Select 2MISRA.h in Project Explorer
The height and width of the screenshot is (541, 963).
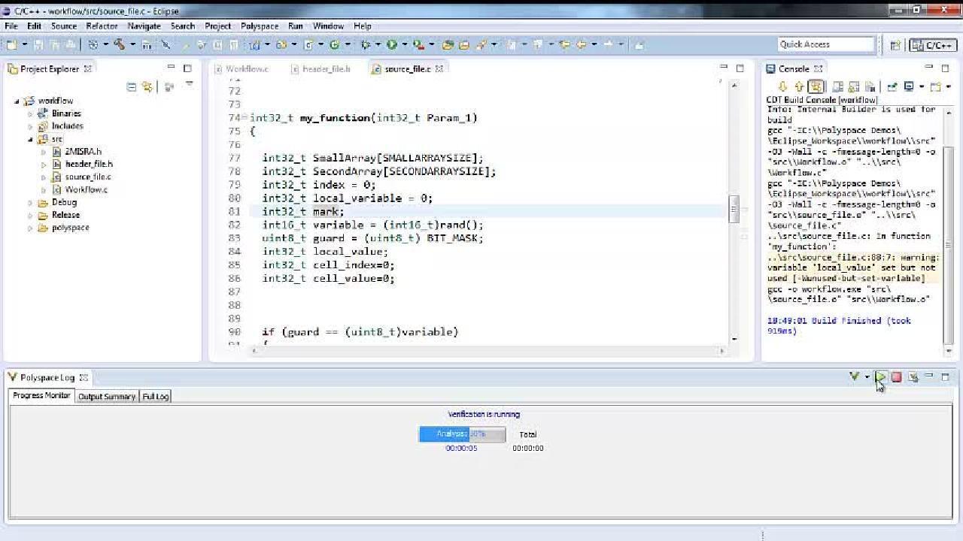pos(82,151)
